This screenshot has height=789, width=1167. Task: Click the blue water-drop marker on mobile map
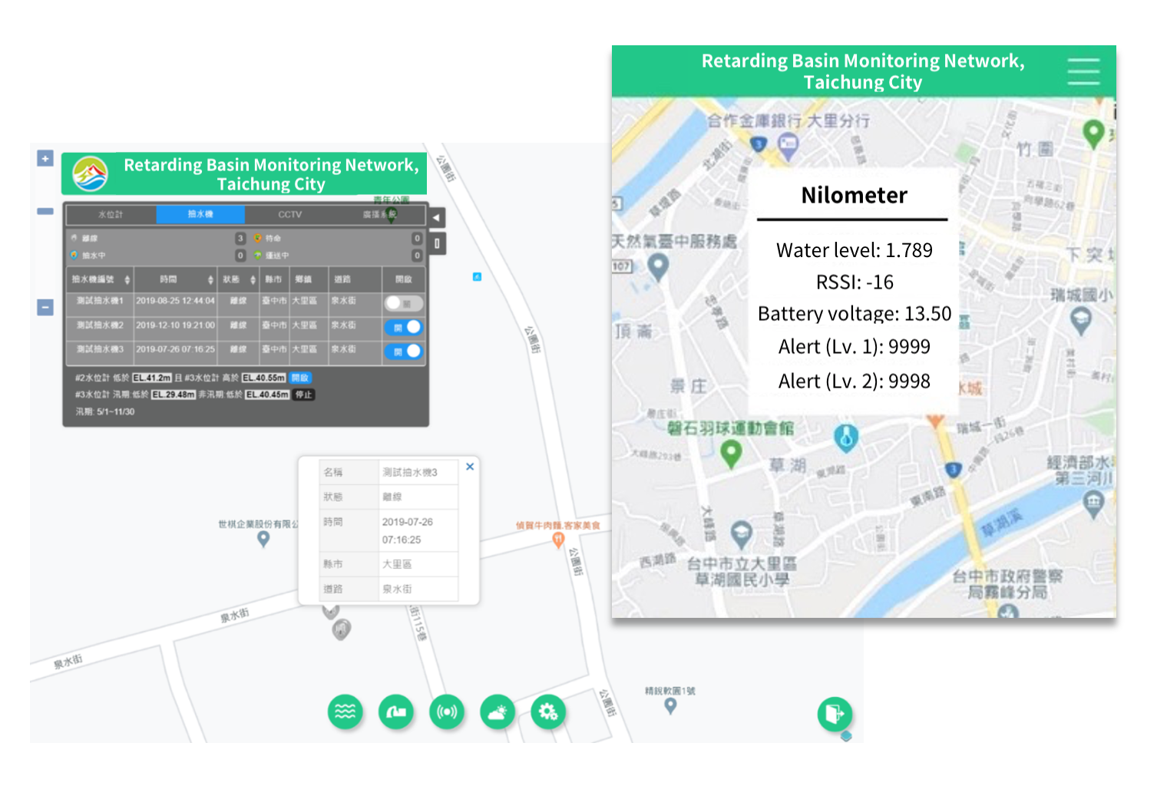tap(846, 438)
